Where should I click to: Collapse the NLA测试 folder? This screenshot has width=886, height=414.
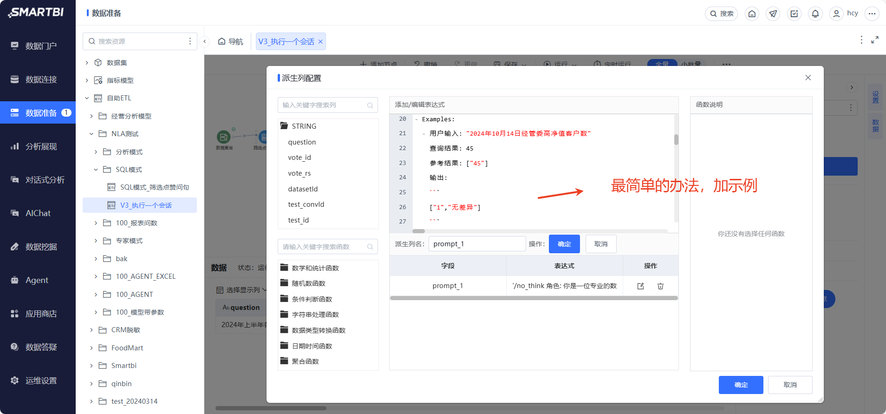[x=91, y=134]
